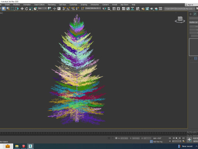Open Select by Name dialog
The width and height of the screenshot is (198, 149).
tap(8, 9)
